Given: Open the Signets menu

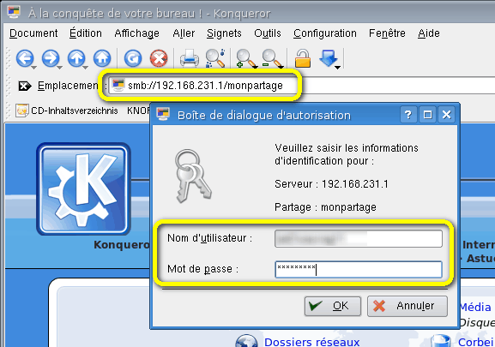Looking at the screenshot, I should click(224, 33).
